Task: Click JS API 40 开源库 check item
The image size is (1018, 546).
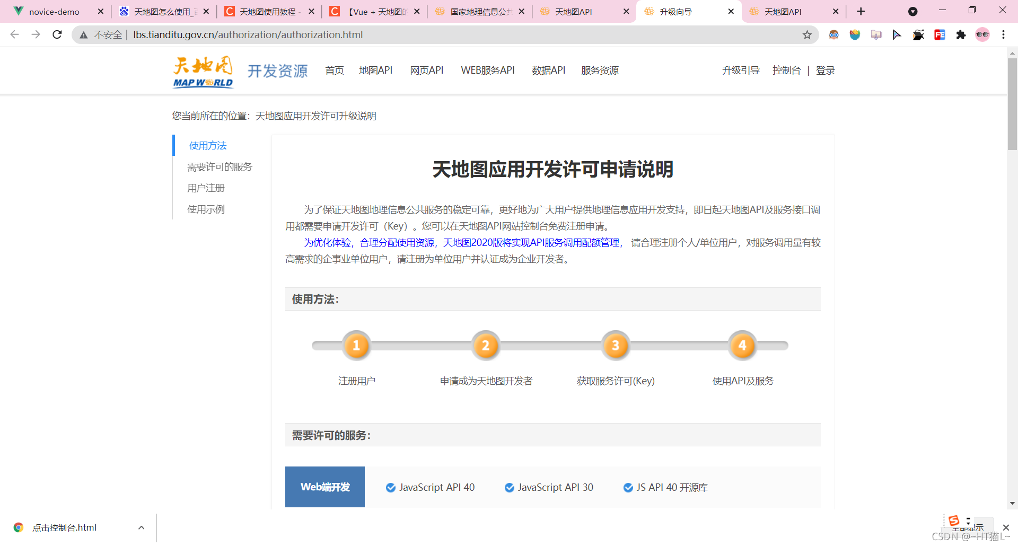Action: 666,488
